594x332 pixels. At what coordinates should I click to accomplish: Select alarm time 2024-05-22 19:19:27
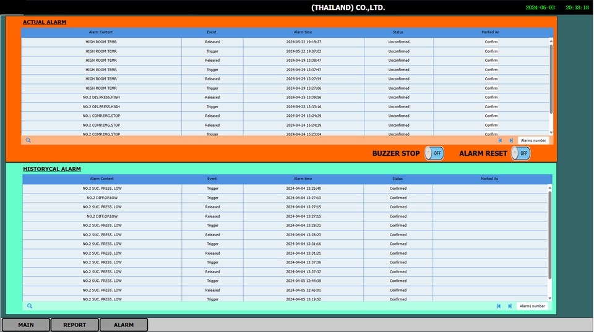pyautogui.click(x=304, y=42)
